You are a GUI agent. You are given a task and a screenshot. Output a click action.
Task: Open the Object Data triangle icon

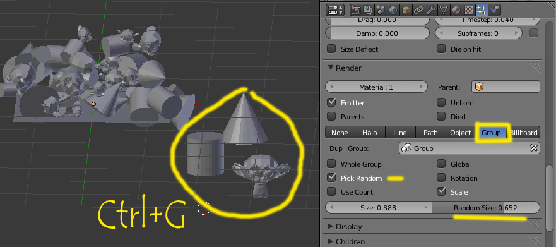(x=444, y=10)
